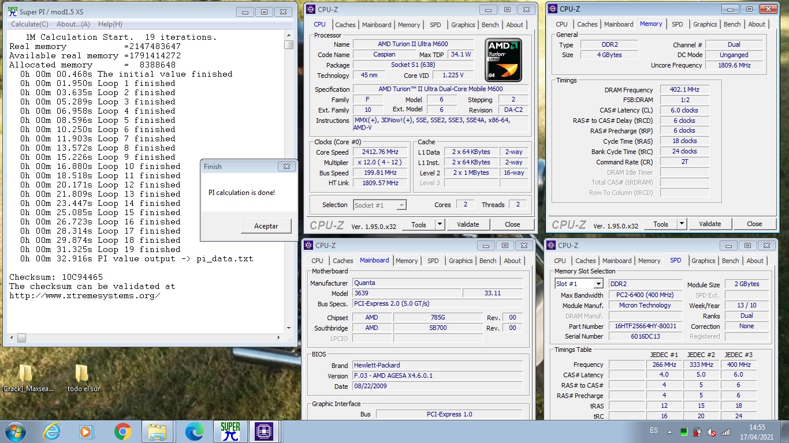Image resolution: width=789 pixels, height=443 pixels.
Task: Click the Part Number 16HTF25664HY-800J1 field
Action: click(645, 326)
